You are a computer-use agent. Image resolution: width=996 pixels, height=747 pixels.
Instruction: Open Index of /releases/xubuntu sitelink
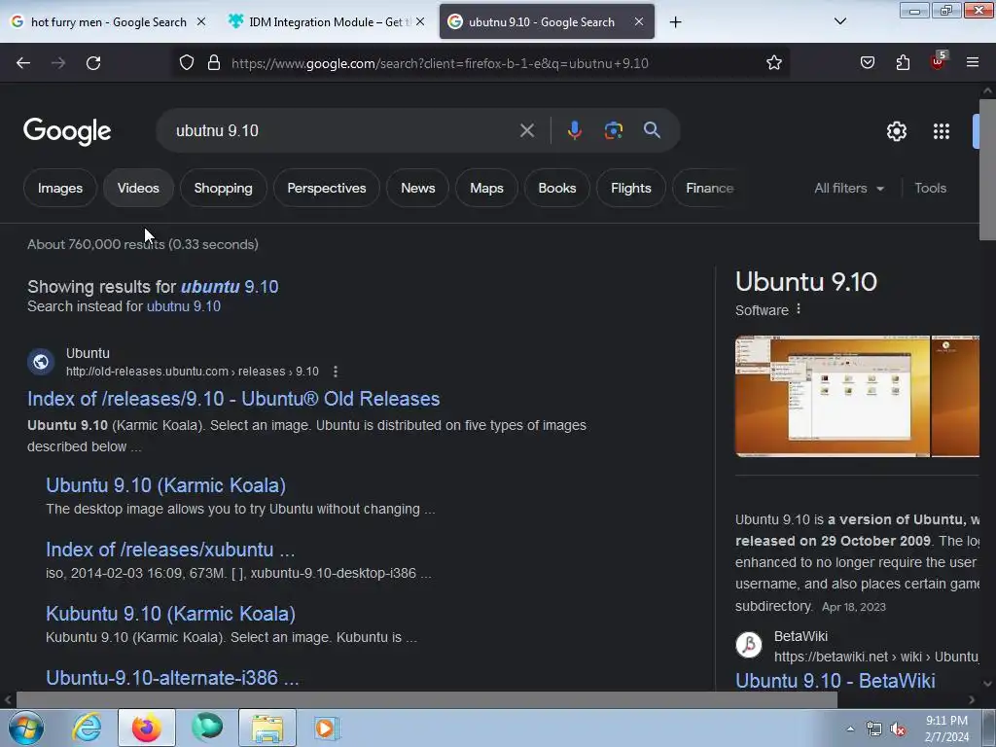(170, 550)
